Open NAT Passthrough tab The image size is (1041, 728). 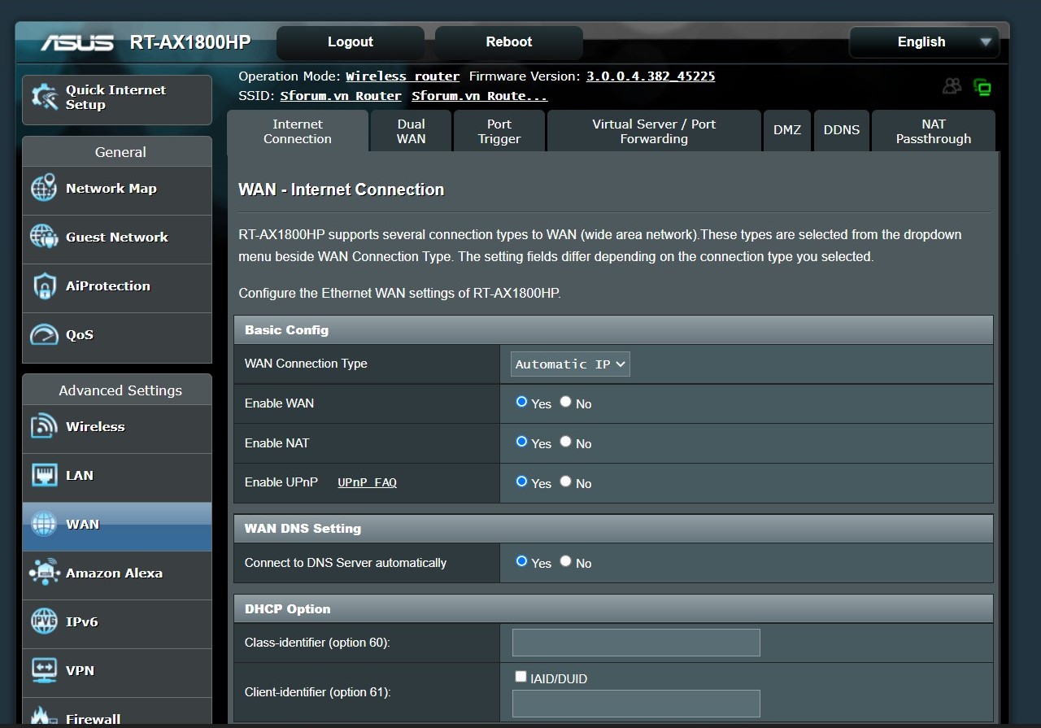[x=934, y=132]
